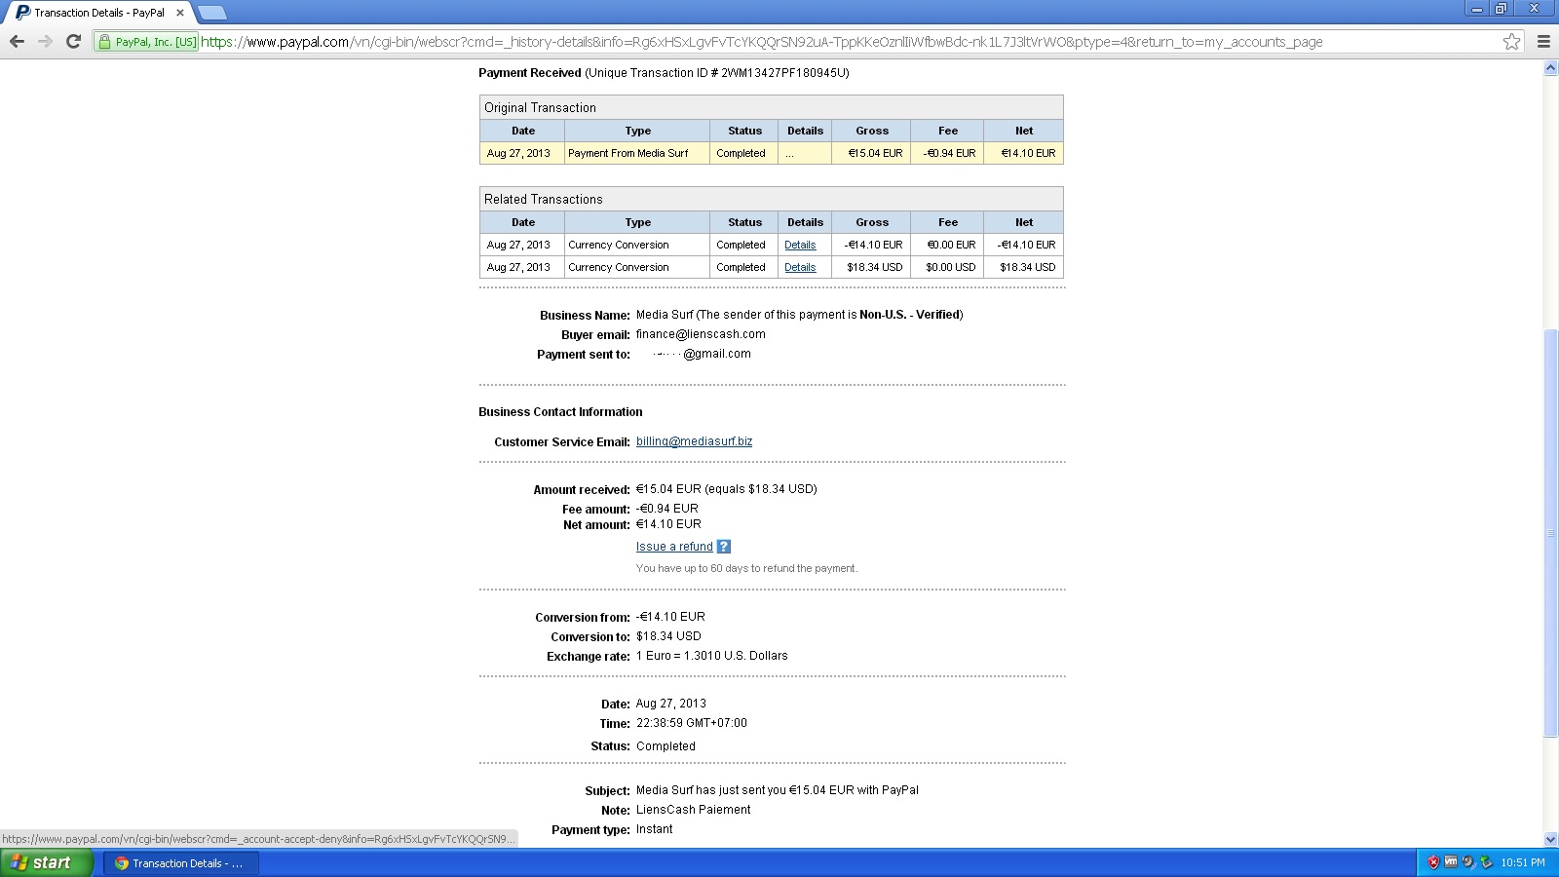
Task: Click the -€0.94 EUR fee cell
Action: [948, 153]
